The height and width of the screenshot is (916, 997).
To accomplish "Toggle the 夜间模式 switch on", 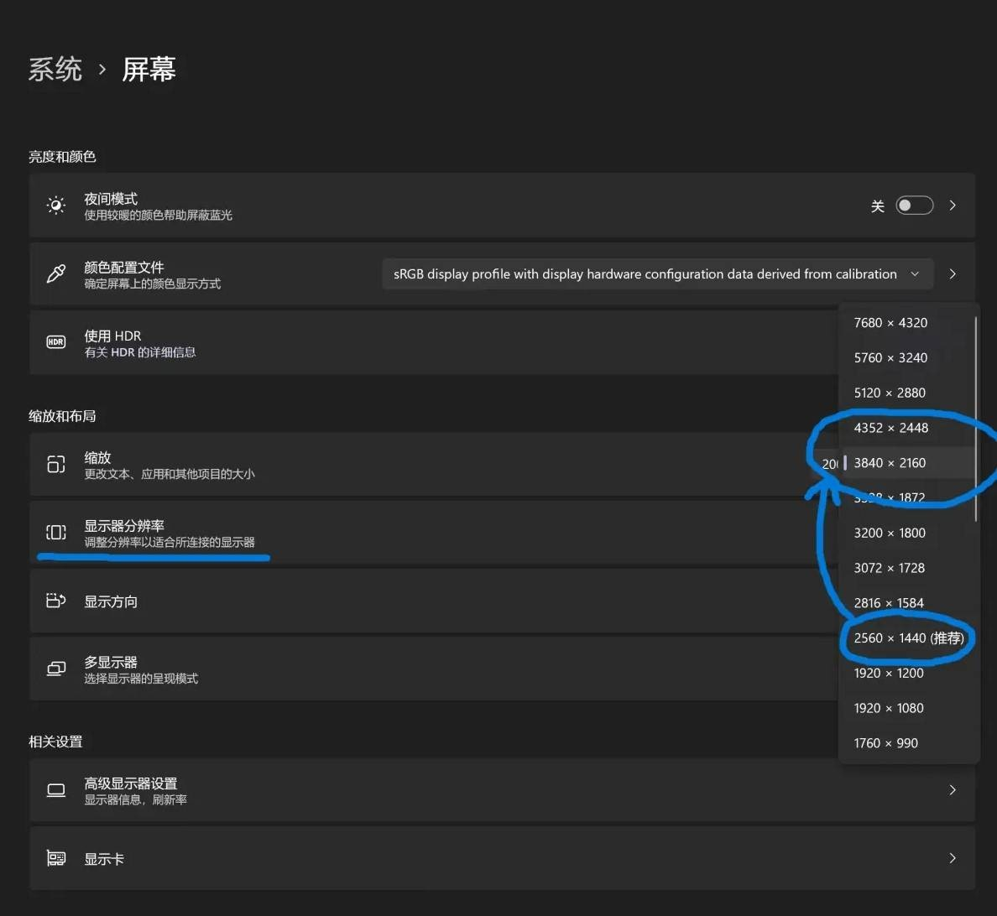I will tap(915, 205).
